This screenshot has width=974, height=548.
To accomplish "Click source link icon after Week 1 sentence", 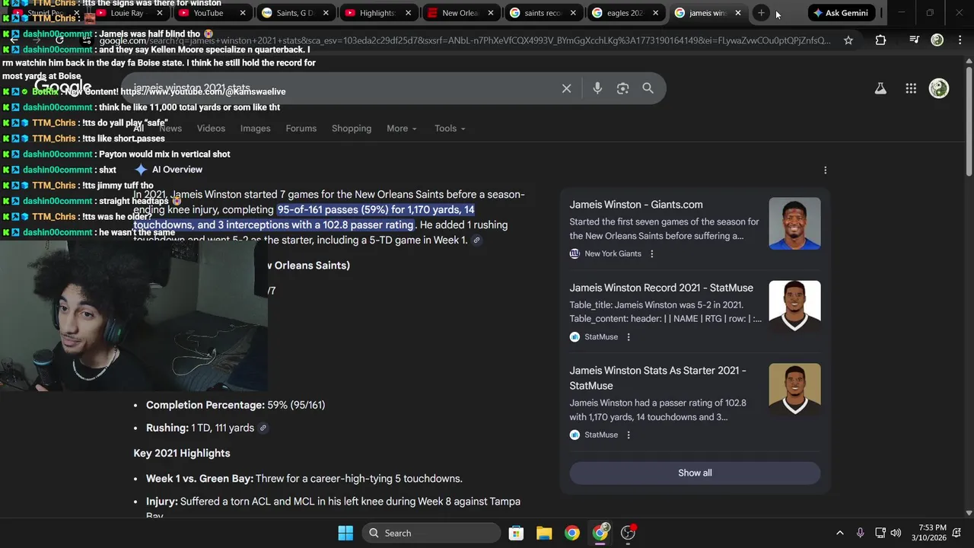I will (476, 241).
